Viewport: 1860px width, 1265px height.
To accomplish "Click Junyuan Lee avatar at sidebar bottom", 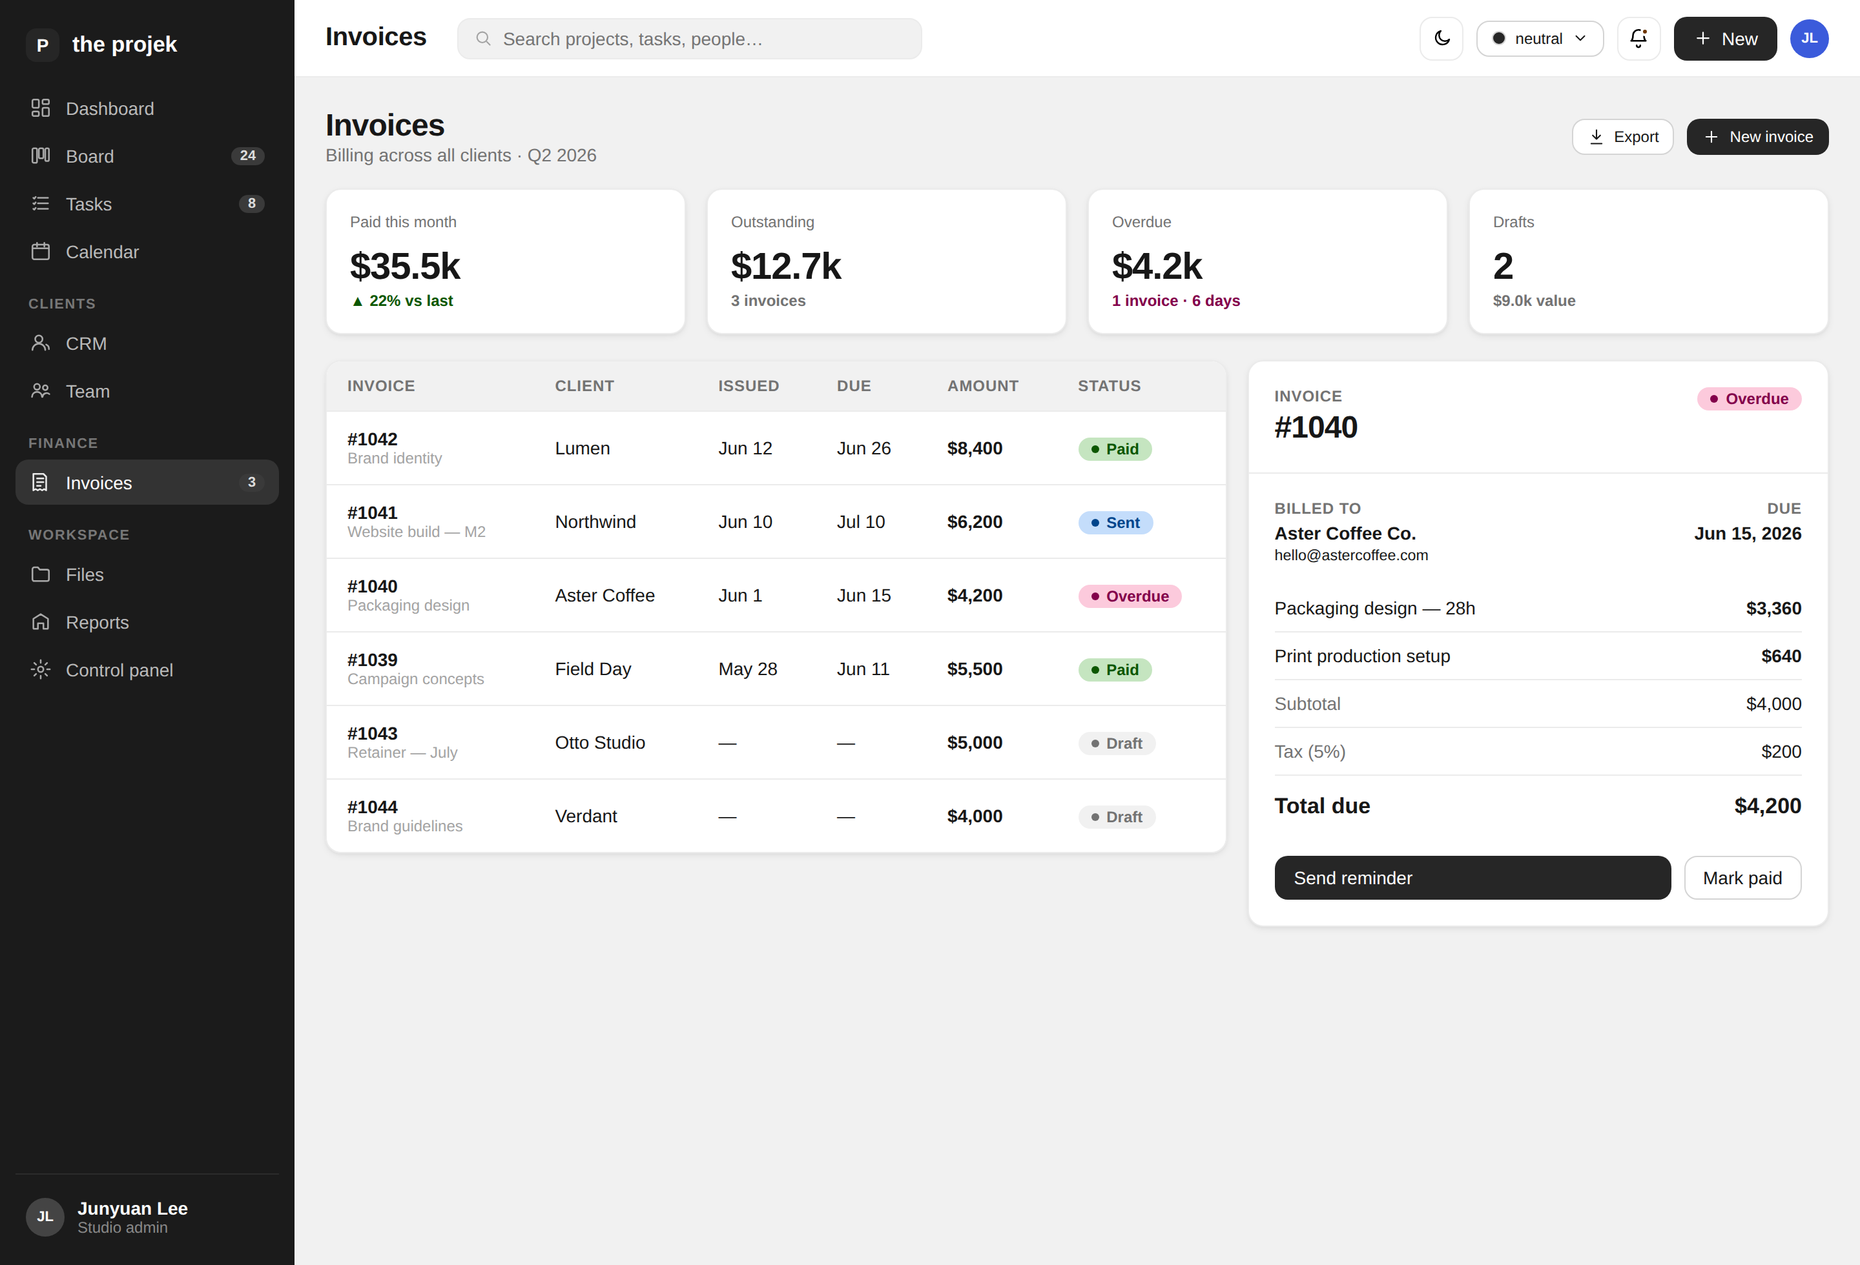I will click(45, 1216).
